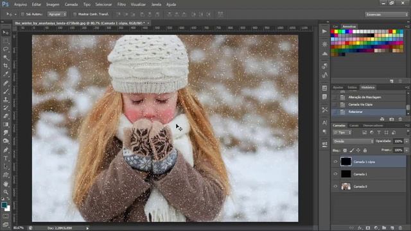The height and width of the screenshot is (231, 411).
Task: Toggle lock position icon
Action: point(358,150)
